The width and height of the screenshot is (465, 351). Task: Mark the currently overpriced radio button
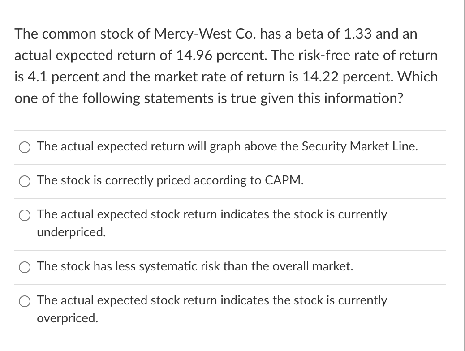click(x=24, y=301)
